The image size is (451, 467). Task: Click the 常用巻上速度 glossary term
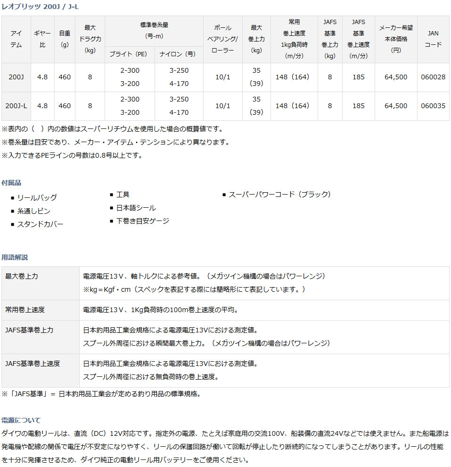click(25, 310)
